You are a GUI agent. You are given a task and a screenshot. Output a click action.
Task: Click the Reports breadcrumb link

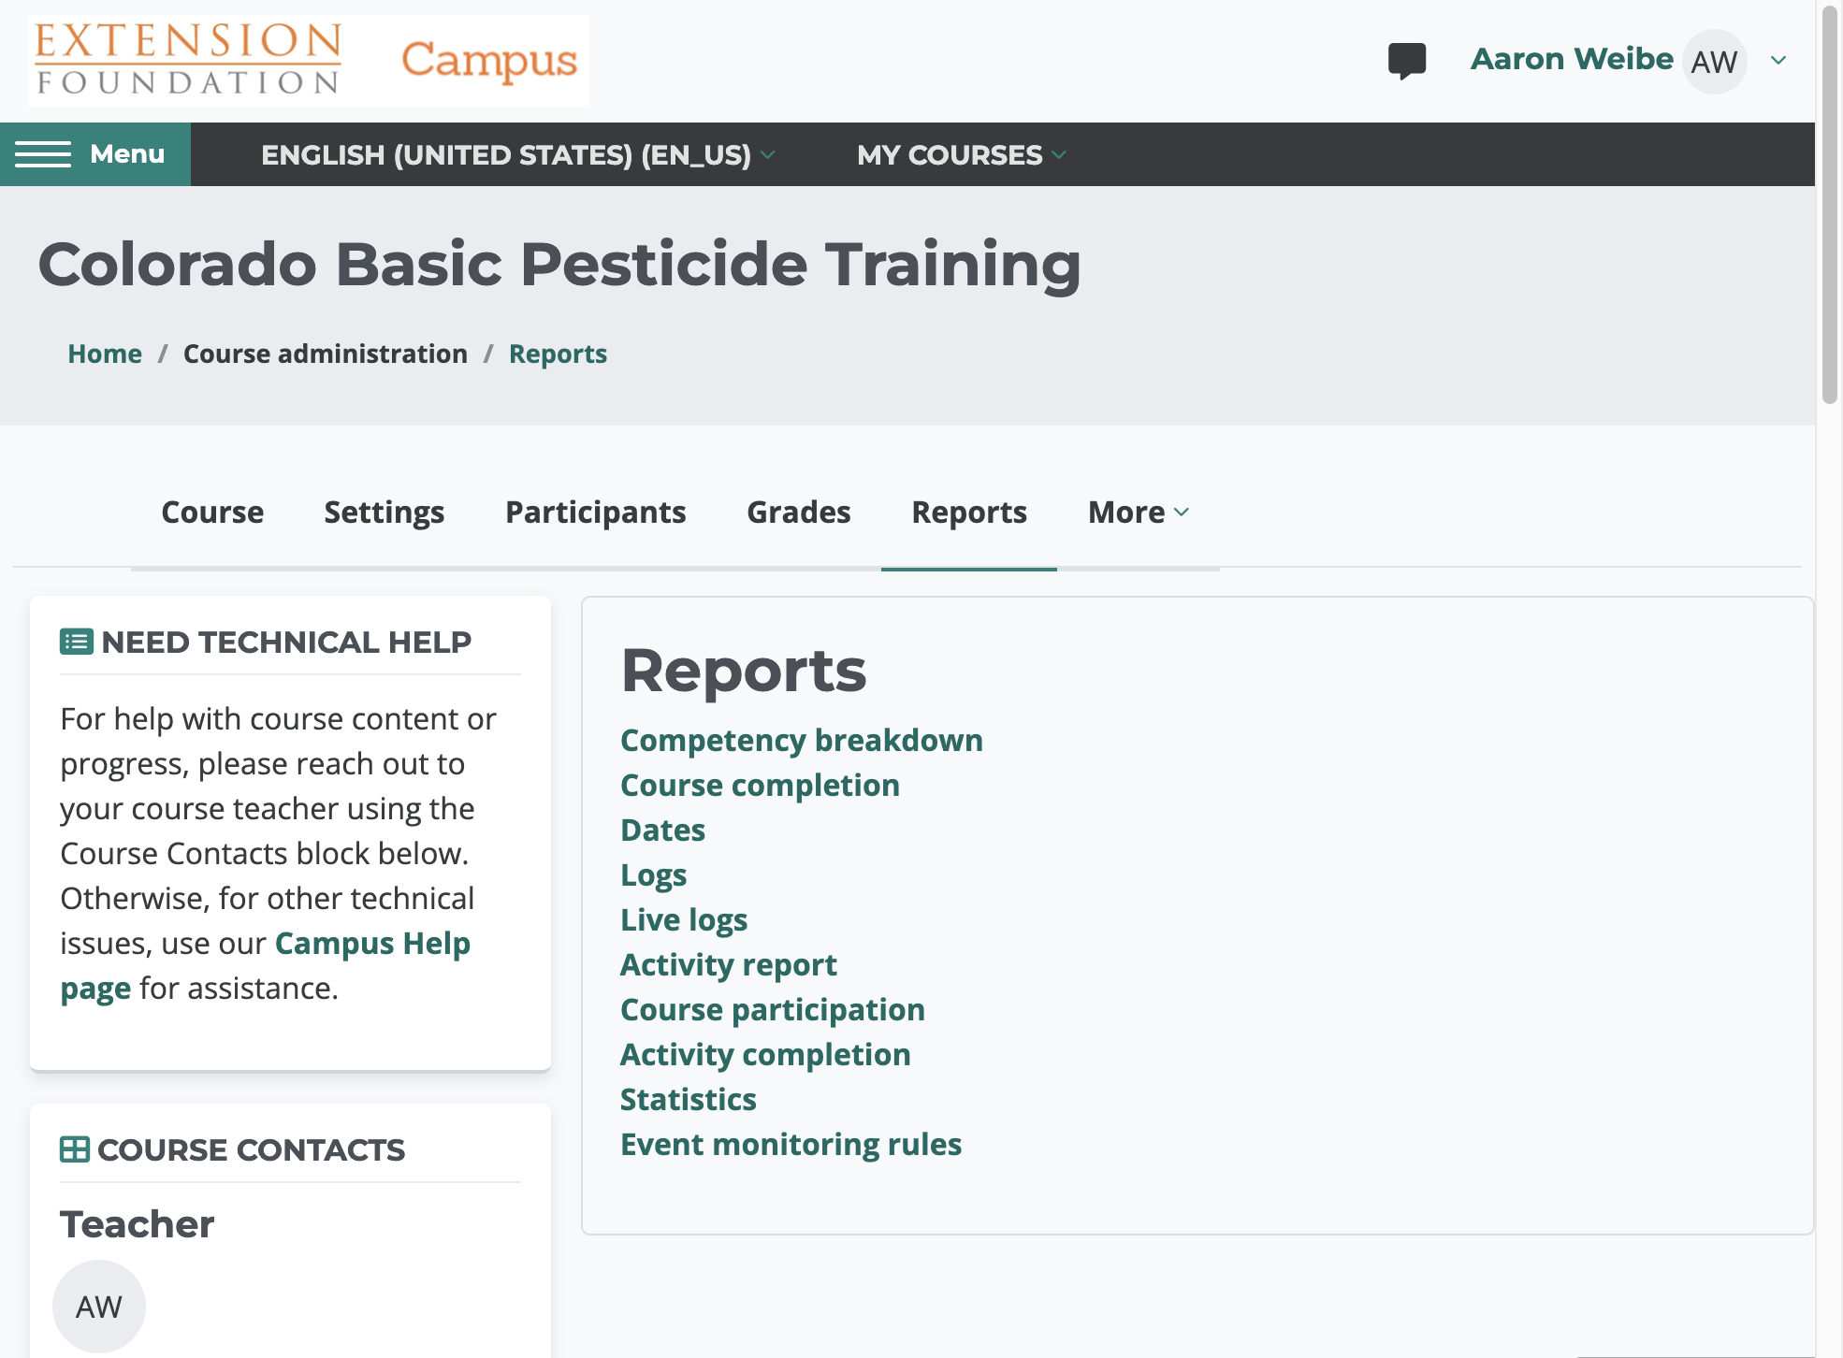558,354
